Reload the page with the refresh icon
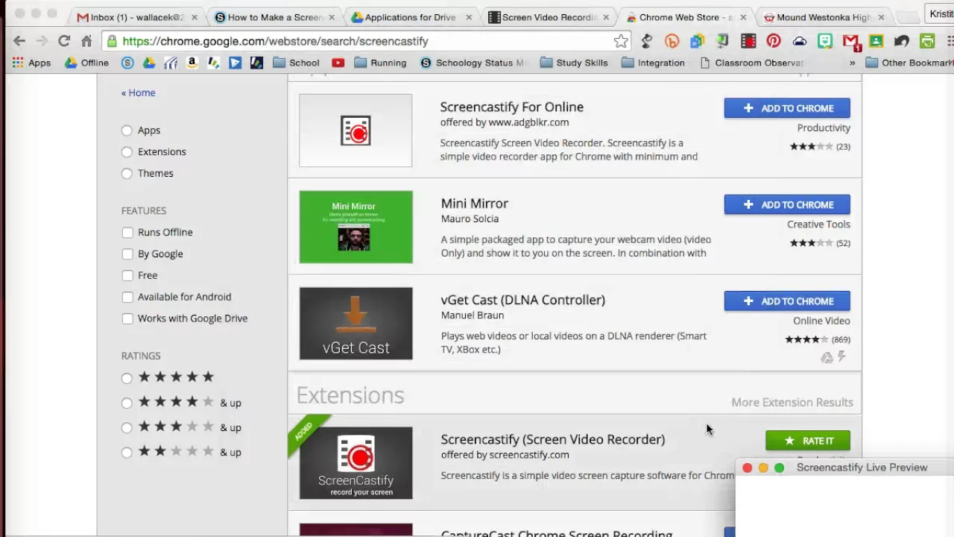 pyautogui.click(x=64, y=41)
